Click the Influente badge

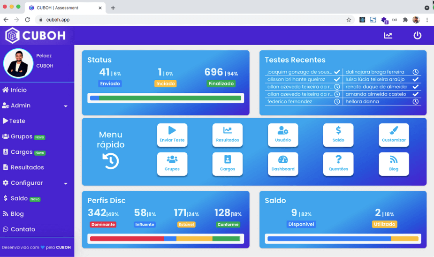pyautogui.click(x=145, y=224)
